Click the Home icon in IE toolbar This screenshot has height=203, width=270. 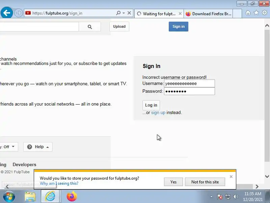pyautogui.click(x=248, y=13)
